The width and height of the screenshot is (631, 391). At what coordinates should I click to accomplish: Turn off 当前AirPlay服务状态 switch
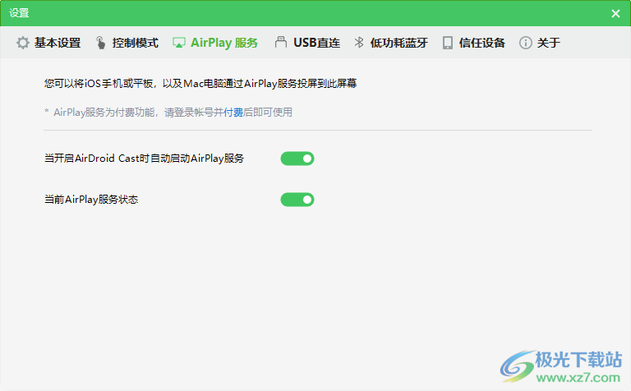(297, 200)
